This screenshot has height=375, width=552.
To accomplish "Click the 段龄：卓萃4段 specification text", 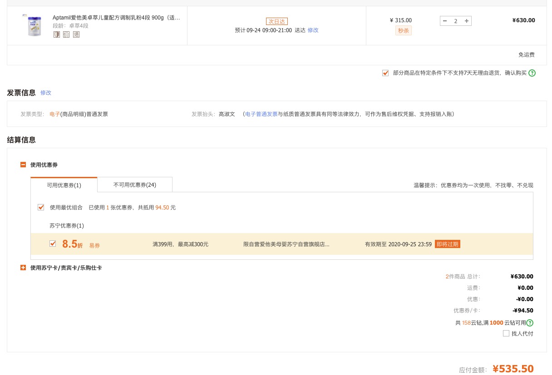I will tap(70, 26).
